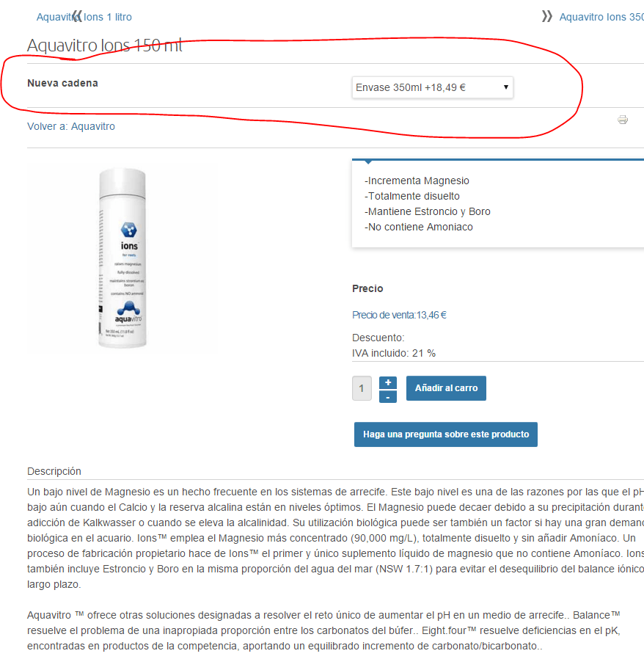Open the Envase 350ml size dropdown
644x659 pixels.
coord(432,87)
